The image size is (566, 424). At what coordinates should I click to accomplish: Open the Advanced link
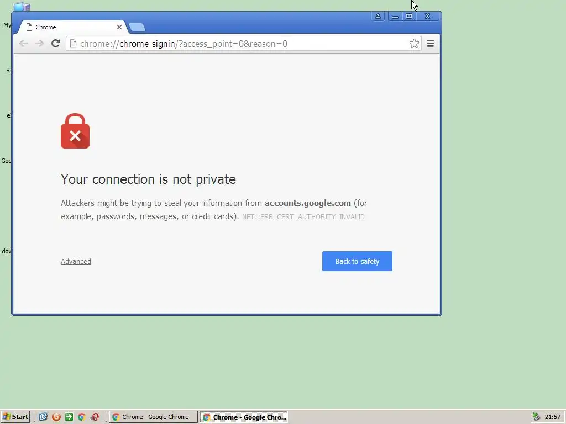pyautogui.click(x=76, y=261)
